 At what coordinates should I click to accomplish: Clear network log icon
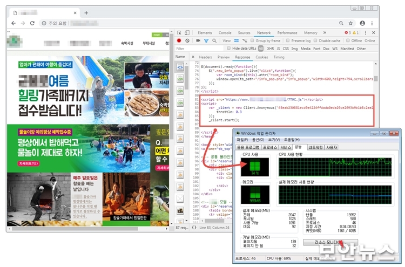tap(187, 40)
